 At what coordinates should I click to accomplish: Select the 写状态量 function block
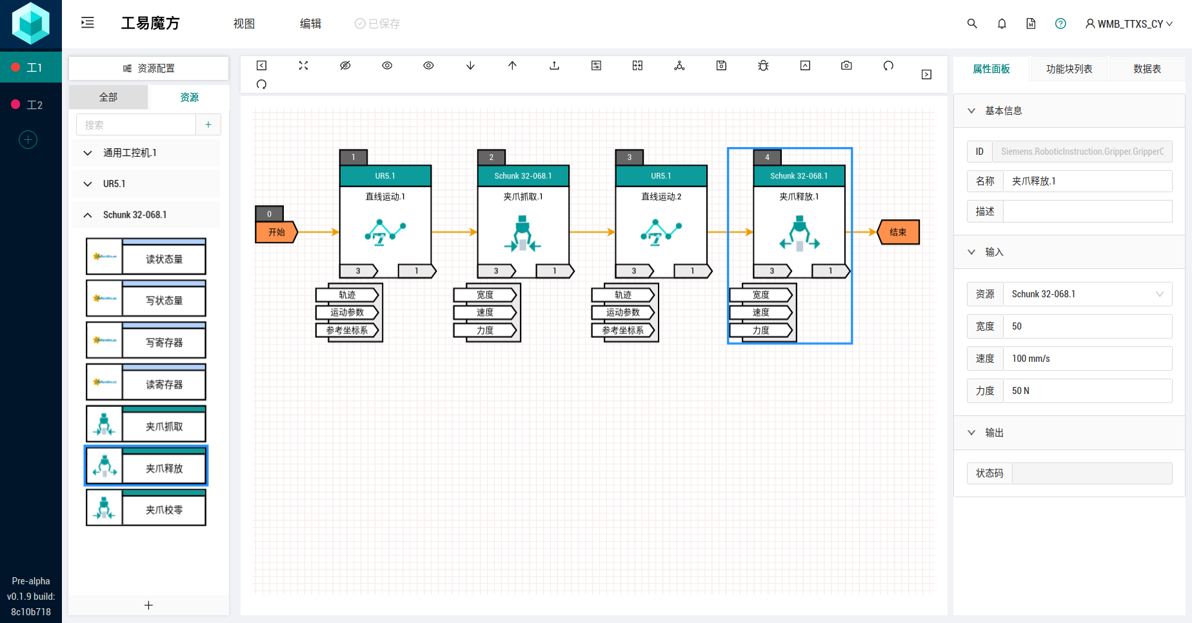click(146, 298)
